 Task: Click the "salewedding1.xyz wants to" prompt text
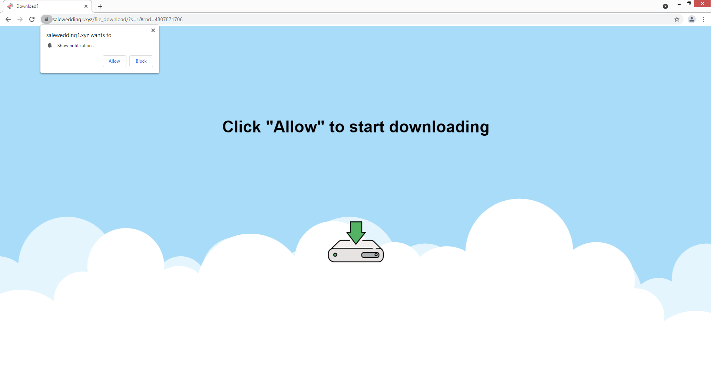pyautogui.click(x=79, y=35)
